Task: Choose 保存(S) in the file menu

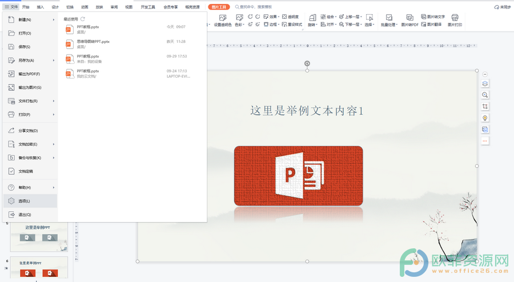Action: coord(30,47)
